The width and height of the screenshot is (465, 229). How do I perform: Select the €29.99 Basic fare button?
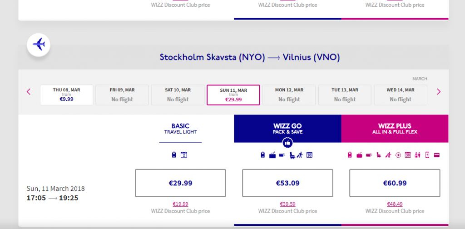(180, 183)
